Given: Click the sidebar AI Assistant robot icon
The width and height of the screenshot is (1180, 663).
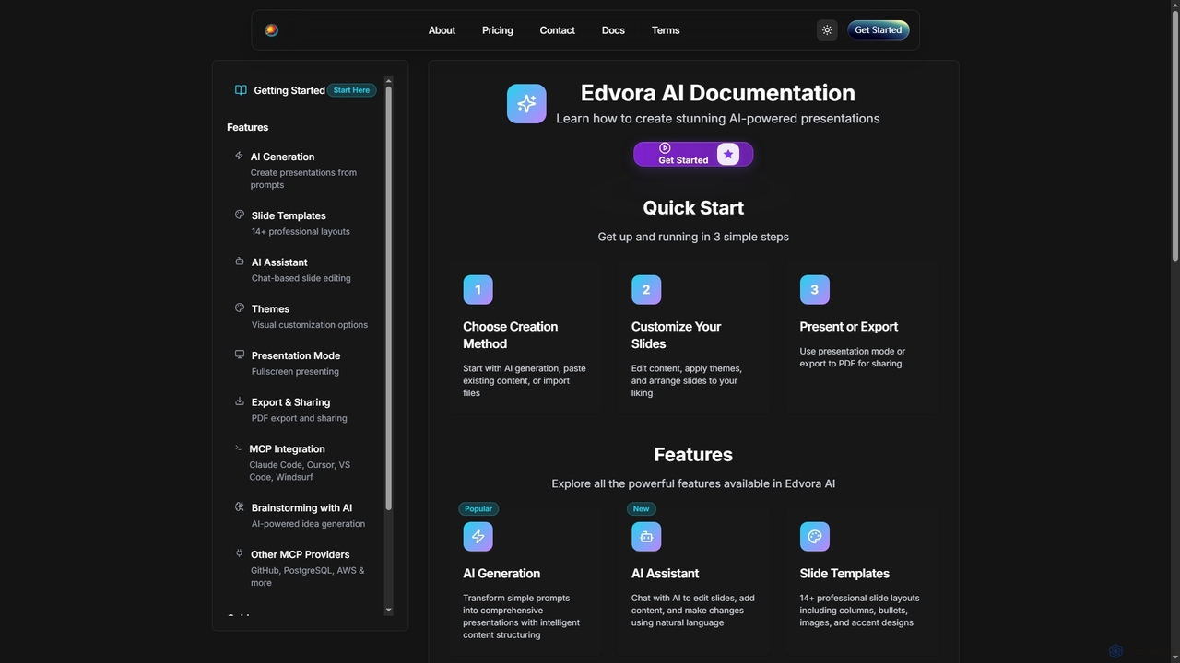Looking at the screenshot, I should [240, 262].
